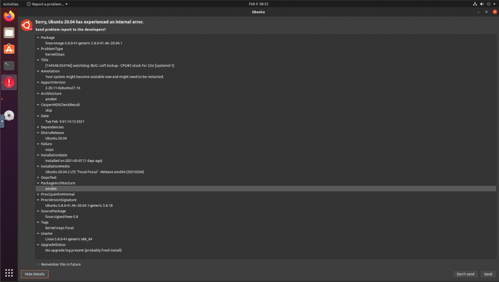Collapse the Package tree entry

pos(38,37)
